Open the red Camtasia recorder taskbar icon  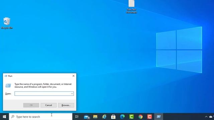[x=149, y=117]
